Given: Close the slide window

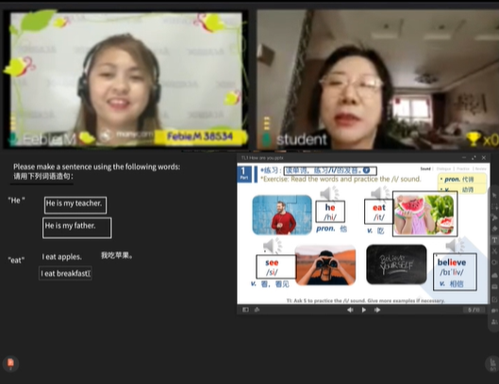Looking at the screenshot, I should (484, 157).
